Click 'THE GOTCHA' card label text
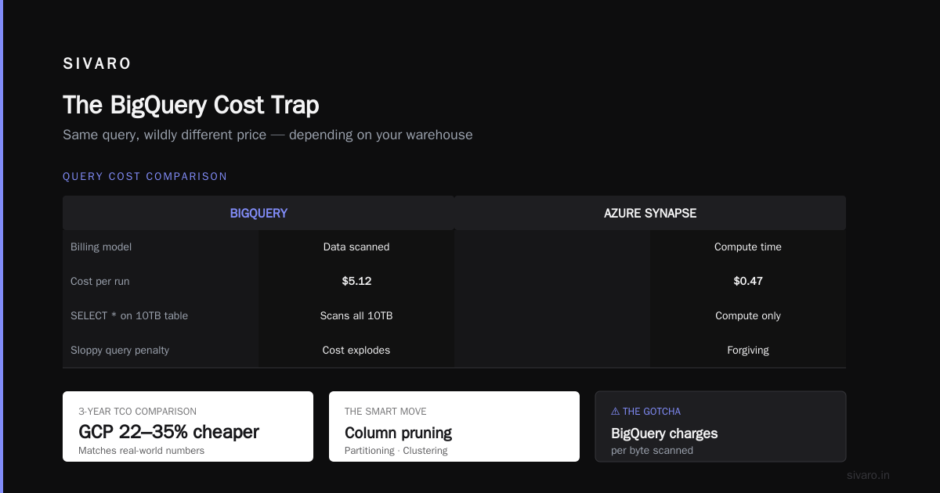This screenshot has width=940, height=493. coord(652,411)
